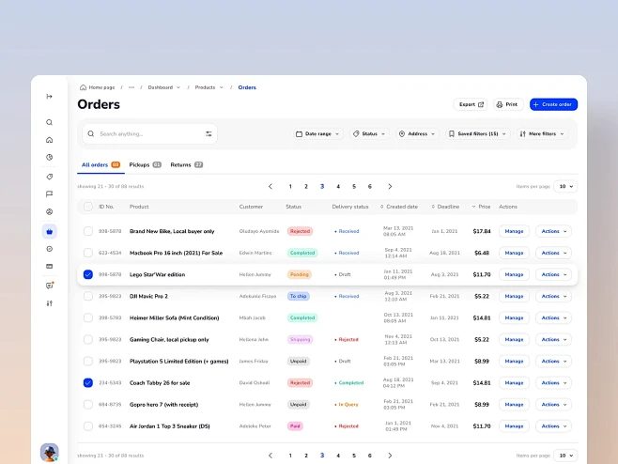
Task: Click the Search anything input field
Action: click(146, 134)
